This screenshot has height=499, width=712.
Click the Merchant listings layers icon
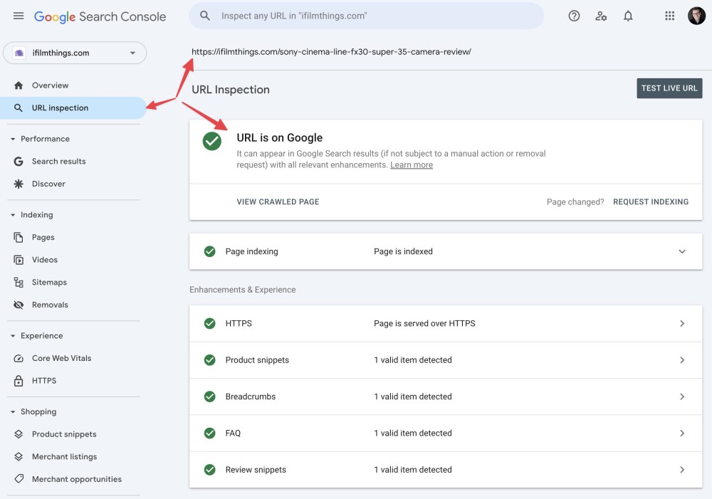pyautogui.click(x=19, y=457)
